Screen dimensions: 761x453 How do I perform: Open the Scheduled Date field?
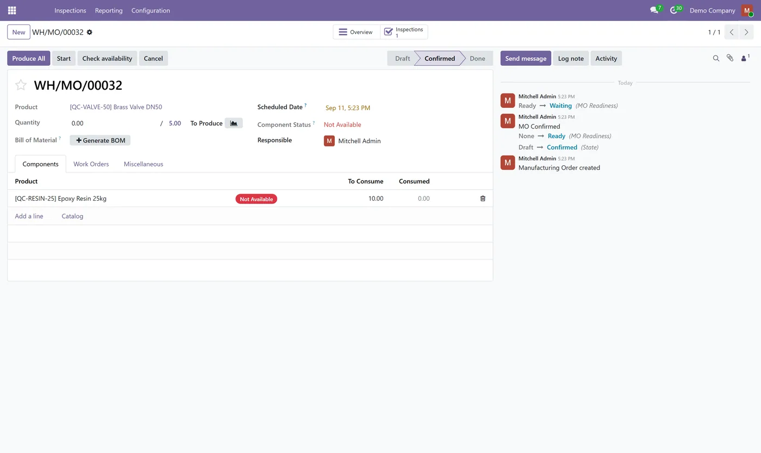[x=348, y=108]
